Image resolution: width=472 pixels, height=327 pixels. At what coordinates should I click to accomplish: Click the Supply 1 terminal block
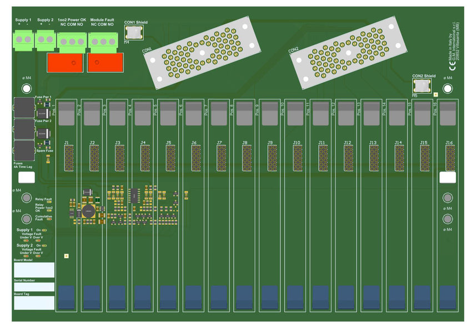point(23,39)
